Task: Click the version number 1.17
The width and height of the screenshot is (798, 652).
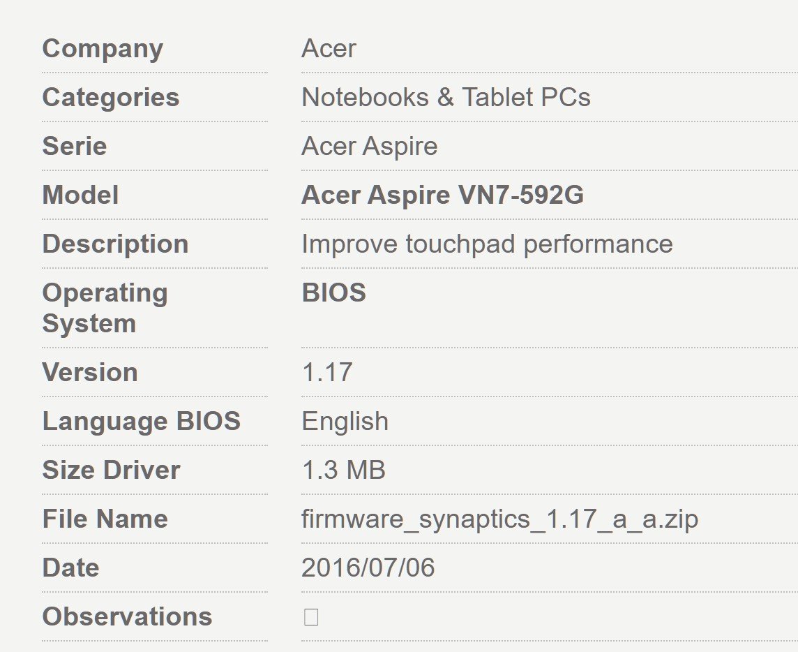Action: click(x=326, y=373)
